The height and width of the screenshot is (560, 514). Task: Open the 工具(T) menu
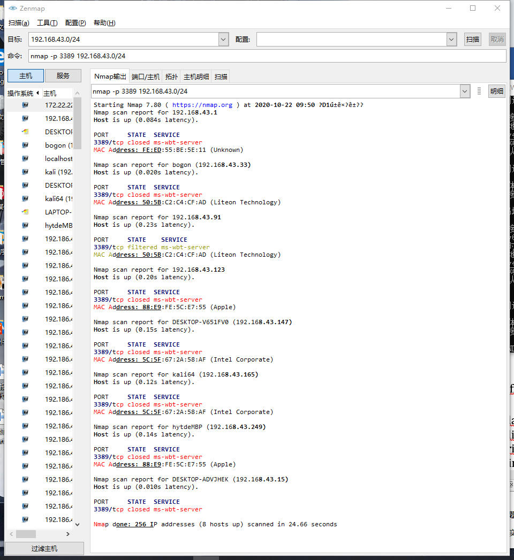click(x=47, y=23)
